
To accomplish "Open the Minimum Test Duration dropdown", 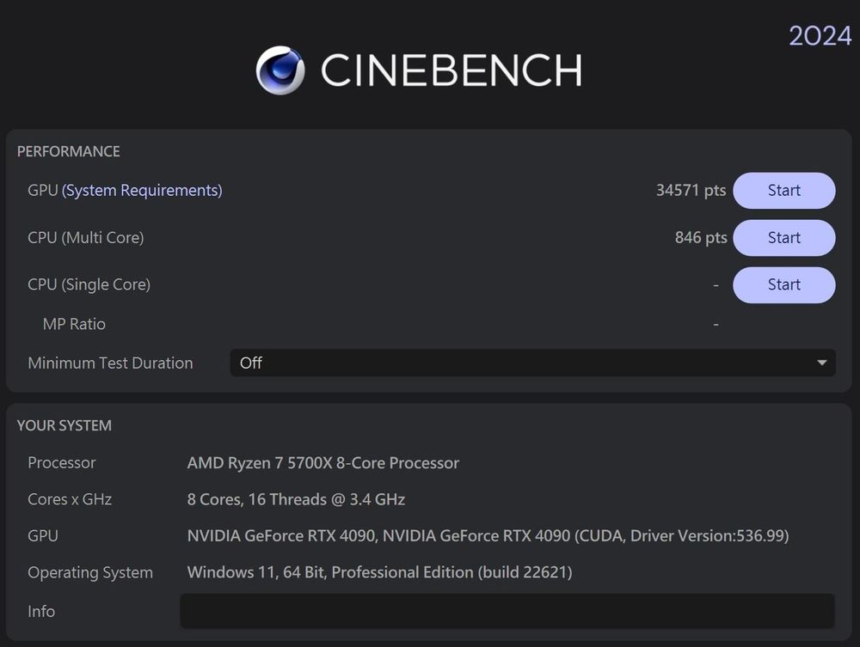I will click(x=533, y=363).
